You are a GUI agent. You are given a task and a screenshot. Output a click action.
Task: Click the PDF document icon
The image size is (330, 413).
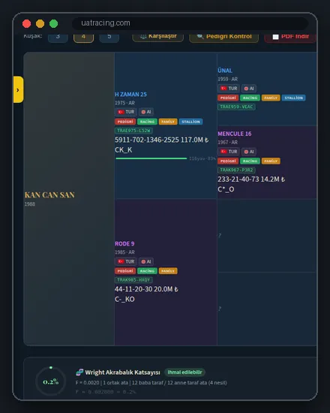coord(275,37)
